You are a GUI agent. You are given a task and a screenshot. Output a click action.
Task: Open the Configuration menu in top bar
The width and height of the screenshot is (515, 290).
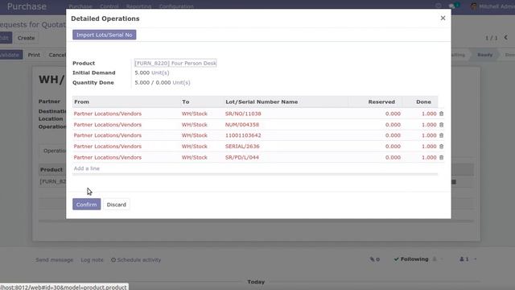pyautogui.click(x=176, y=6)
